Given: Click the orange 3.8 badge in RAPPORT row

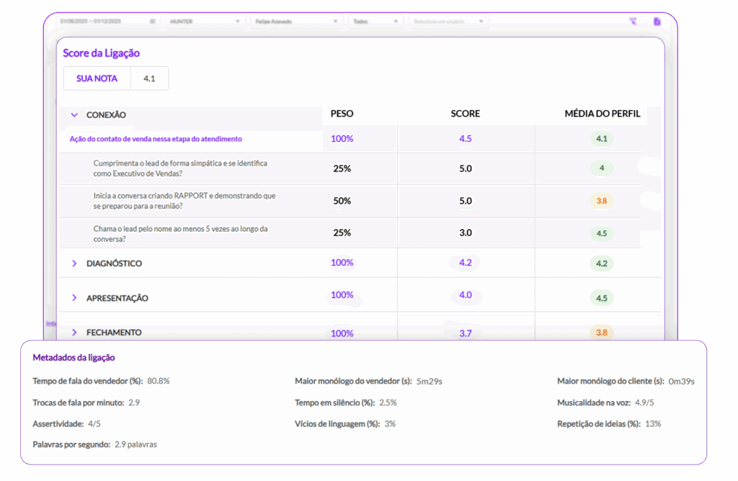Looking at the screenshot, I should [x=601, y=201].
